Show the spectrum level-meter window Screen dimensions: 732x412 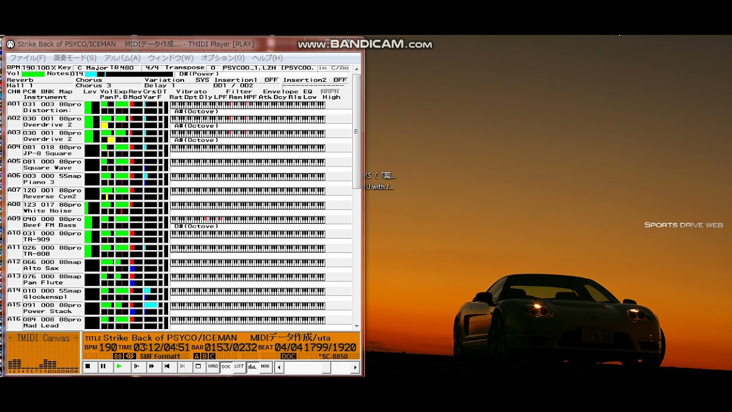coord(252,366)
